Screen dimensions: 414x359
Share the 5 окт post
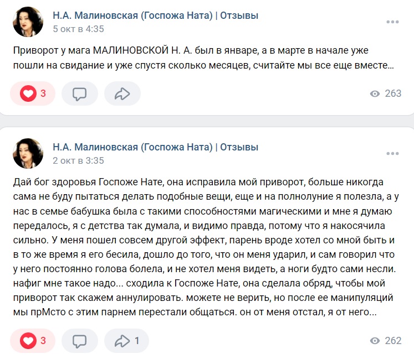coord(122,93)
